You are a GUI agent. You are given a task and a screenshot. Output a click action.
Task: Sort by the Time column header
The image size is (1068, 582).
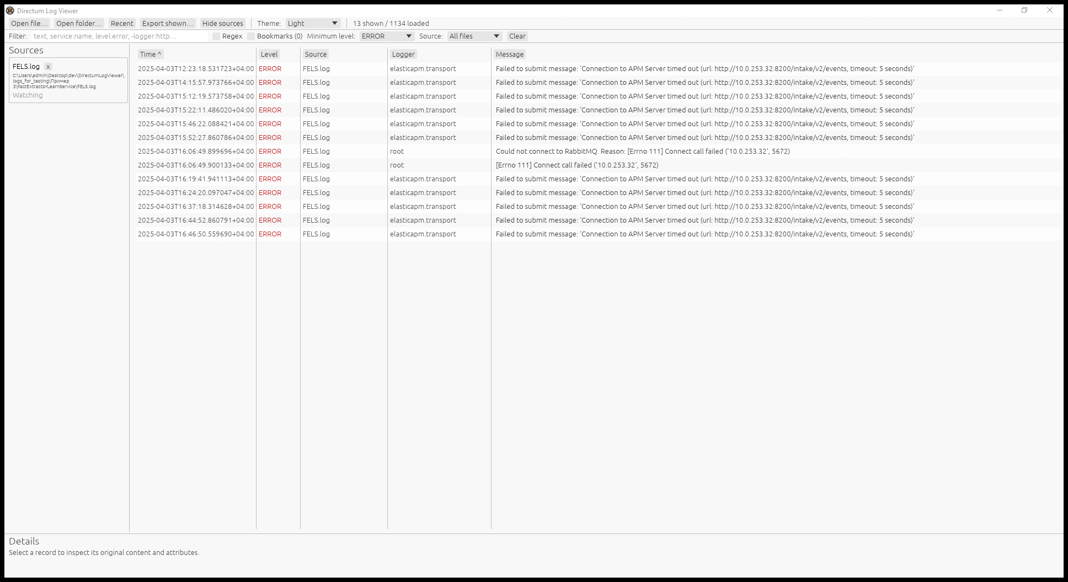pos(151,54)
